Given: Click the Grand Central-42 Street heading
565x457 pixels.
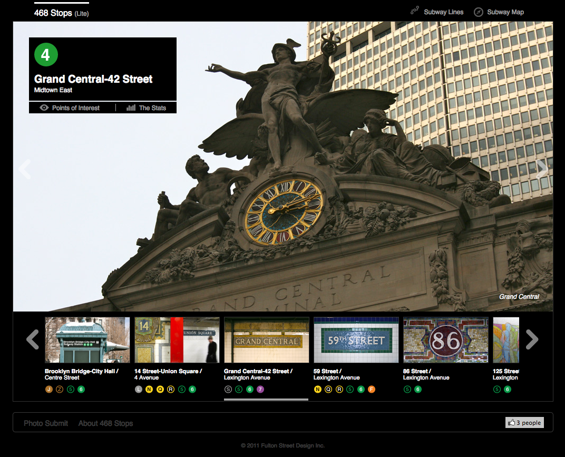Looking at the screenshot, I should (x=93, y=79).
